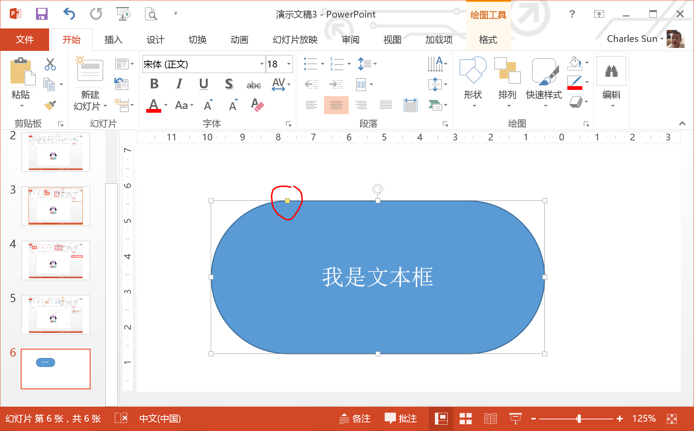
Task: Select slide 5 thumbnail
Action: coord(55,315)
